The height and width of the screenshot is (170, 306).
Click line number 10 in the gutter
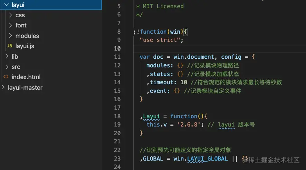tap(117, 49)
